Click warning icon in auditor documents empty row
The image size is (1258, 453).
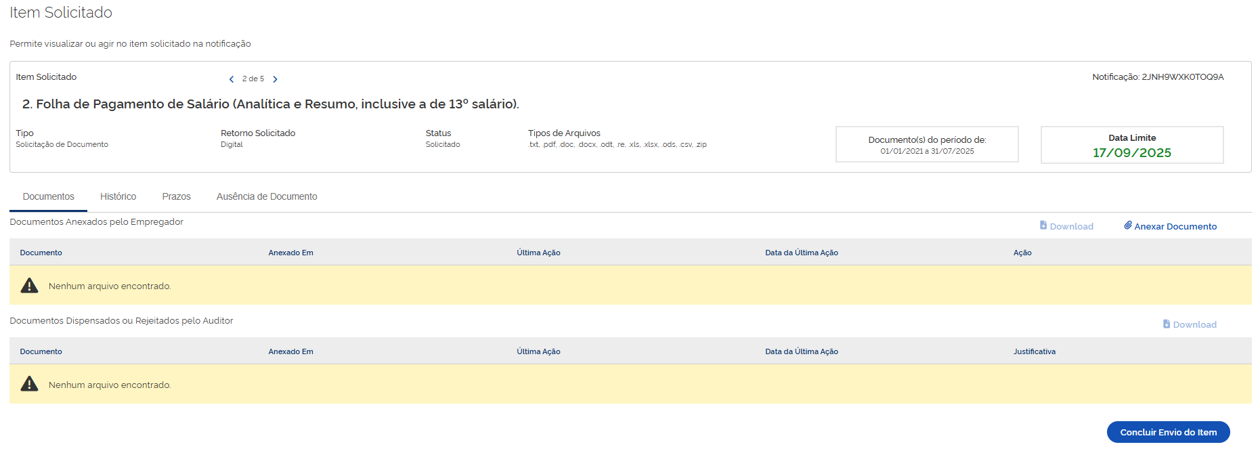[29, 384]
